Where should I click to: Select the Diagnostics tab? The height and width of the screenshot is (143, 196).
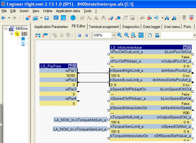click(131, 27)
